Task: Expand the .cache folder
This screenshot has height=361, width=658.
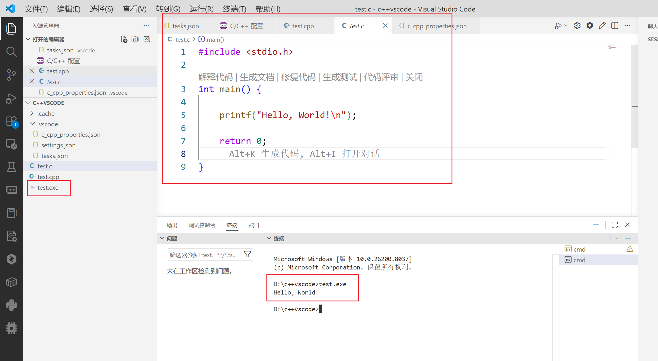Action: click(32, 113)
